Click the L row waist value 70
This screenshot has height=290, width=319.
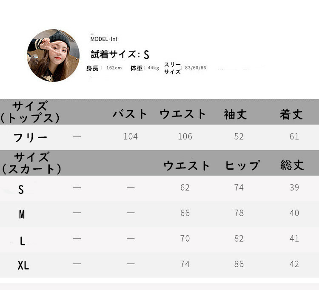[185, 239]
